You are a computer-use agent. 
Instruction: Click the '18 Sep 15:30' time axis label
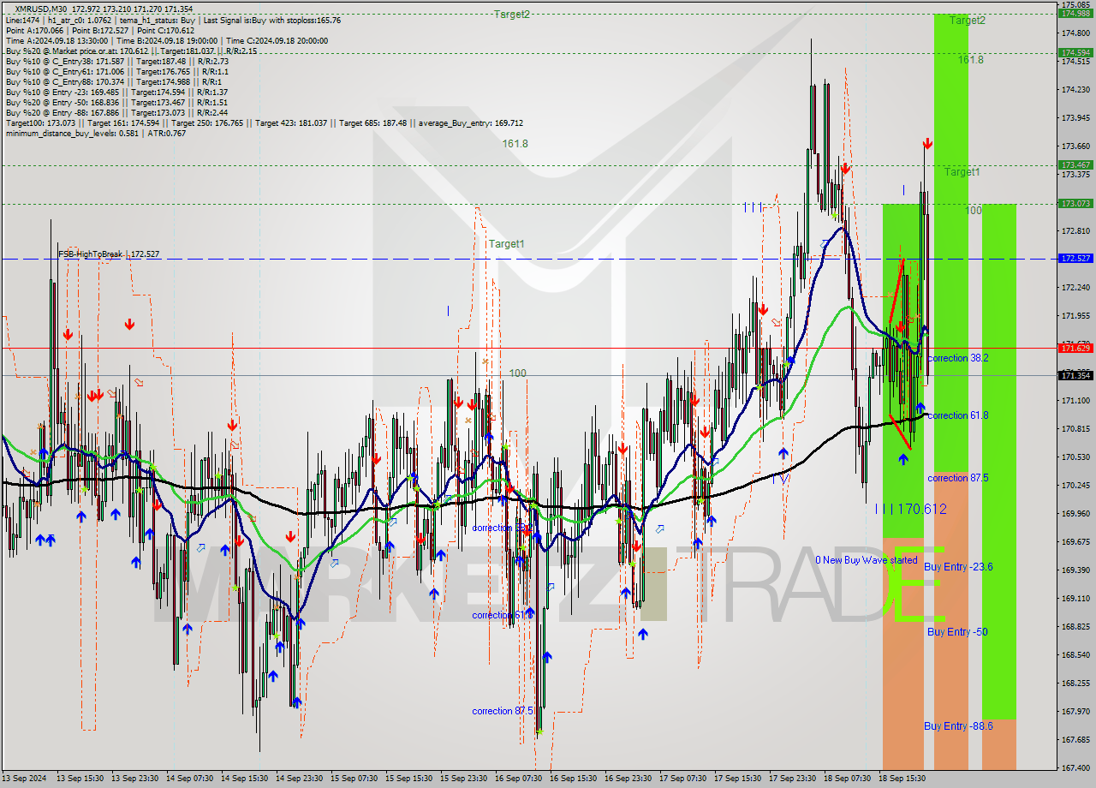coord(902,779)
